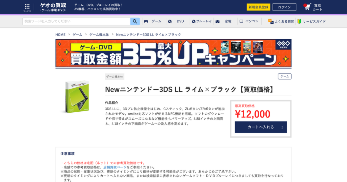The width and height of the screenshot is (347, 182).
Task: Click the beginner mark guide icon
Action: (299, 21)
